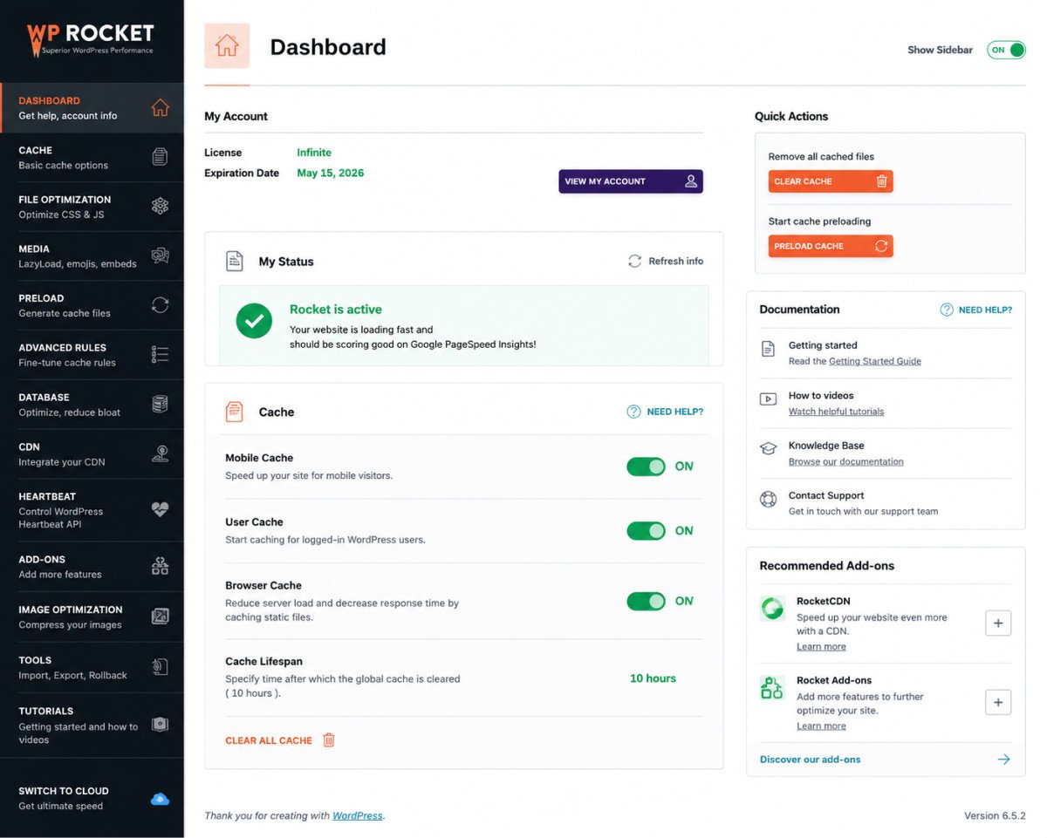Screen dimensions: 1047x838
Task: Click the Dashboard house icon in sidebar
Action: point(160,108)
